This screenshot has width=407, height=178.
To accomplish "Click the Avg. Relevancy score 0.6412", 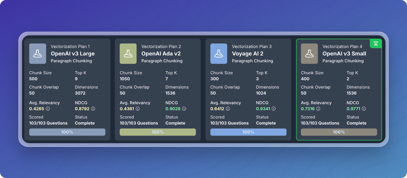I will pos(217,109).
